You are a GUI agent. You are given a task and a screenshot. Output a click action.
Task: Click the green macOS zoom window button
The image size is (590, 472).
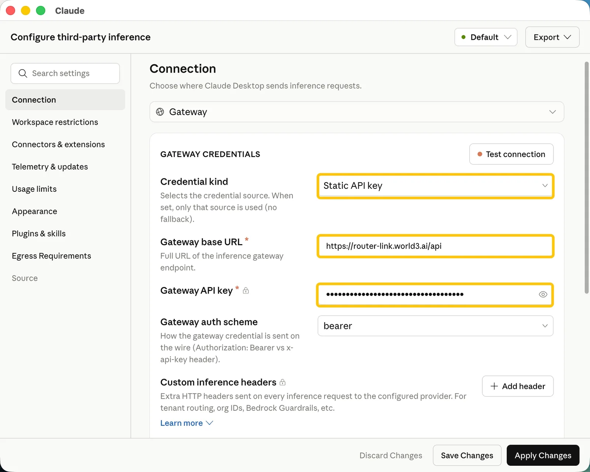point(41,11)
